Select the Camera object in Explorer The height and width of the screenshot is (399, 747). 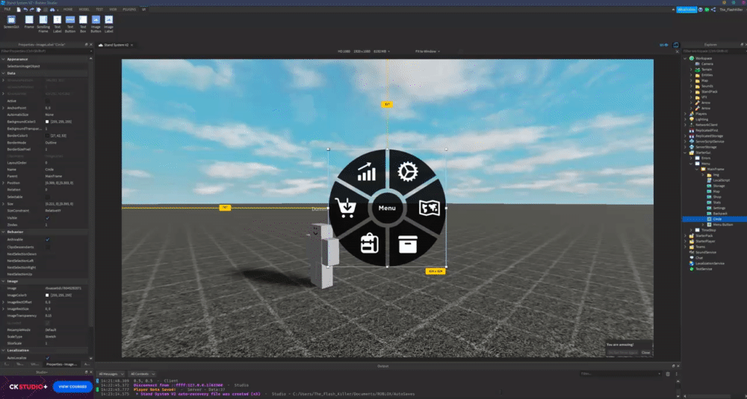[707, 64]
